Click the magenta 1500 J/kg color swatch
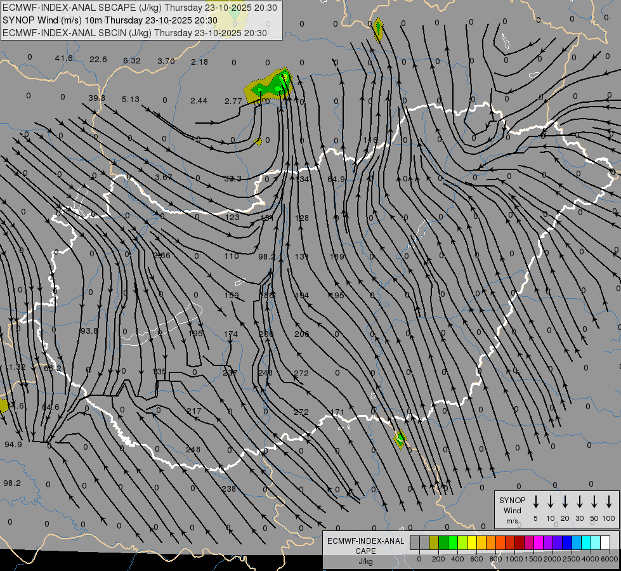This screenshot has width=621, height=571. [x=529, y=542]
